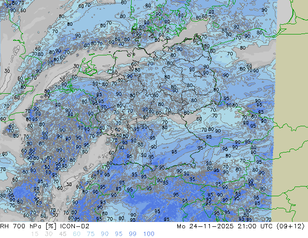Choose the legend value 100 in the color scale

coord(149,234)
